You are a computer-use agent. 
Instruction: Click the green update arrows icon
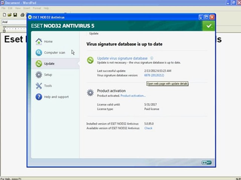90,60
